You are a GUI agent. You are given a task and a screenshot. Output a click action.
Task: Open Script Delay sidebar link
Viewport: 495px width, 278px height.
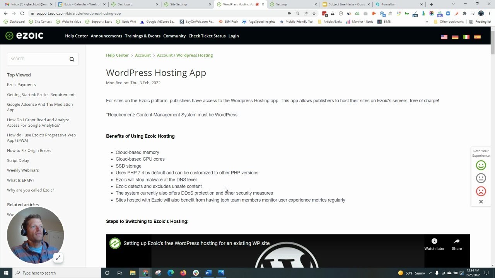click(18, 161)
